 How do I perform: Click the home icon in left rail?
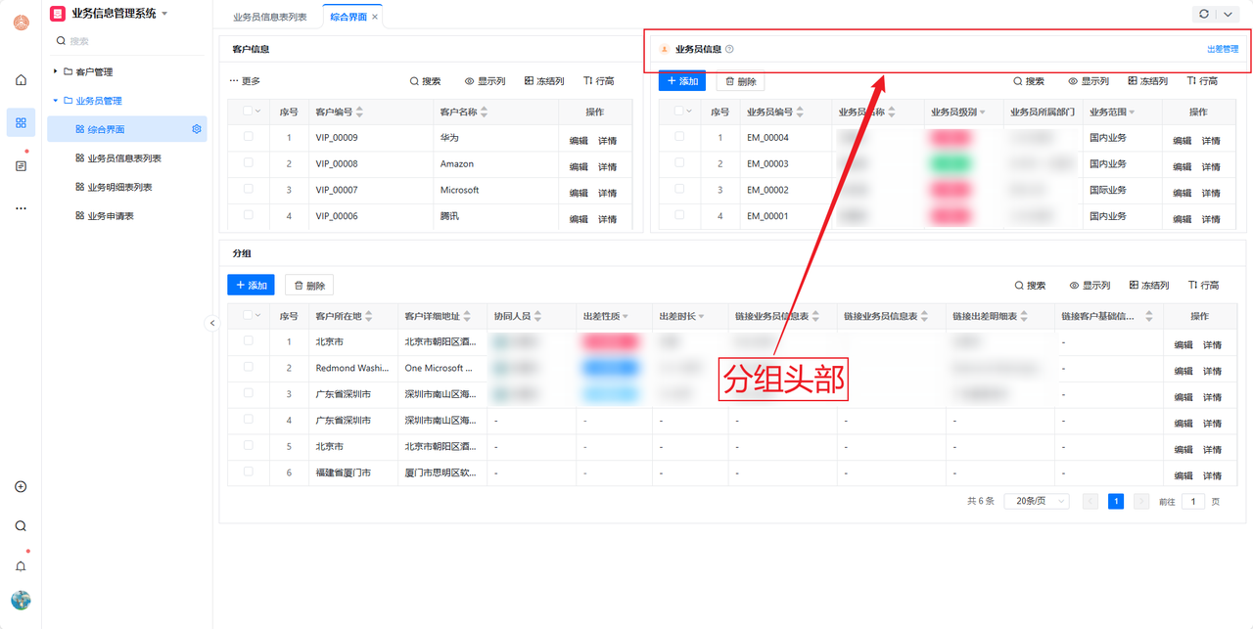tap(21, 80)
